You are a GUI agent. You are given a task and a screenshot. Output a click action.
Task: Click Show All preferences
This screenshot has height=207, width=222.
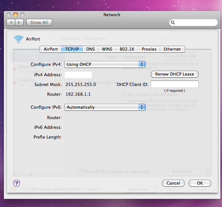[39, 22]
